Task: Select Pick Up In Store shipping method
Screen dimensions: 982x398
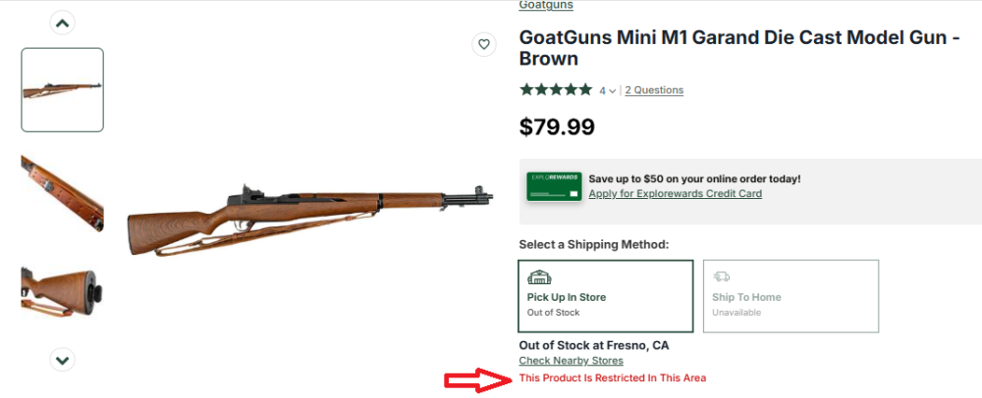Action: [606, 296]
